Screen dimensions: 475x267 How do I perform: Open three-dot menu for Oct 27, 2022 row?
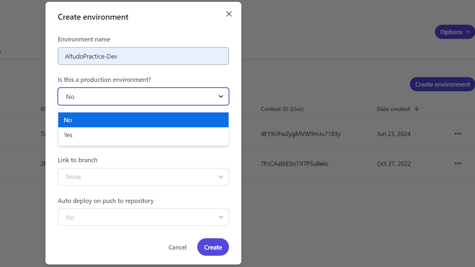click(458, 164)
